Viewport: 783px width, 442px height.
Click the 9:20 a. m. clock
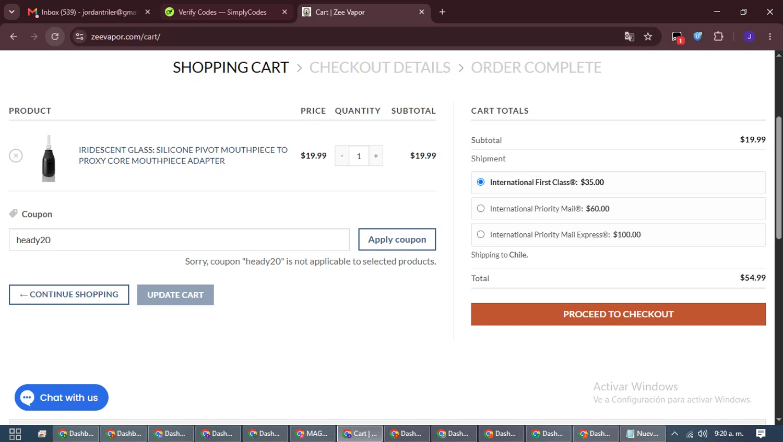click(x=729, y=434)
